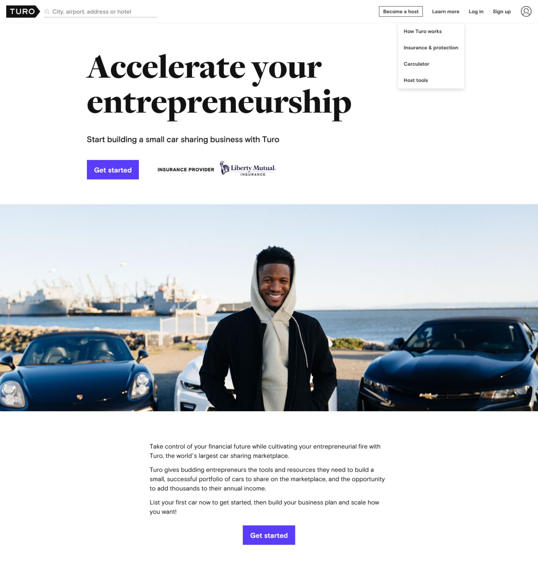This screenshot has width=538, height=572.
Task: Open the Sign up link
Action: [x=502, y=12]
